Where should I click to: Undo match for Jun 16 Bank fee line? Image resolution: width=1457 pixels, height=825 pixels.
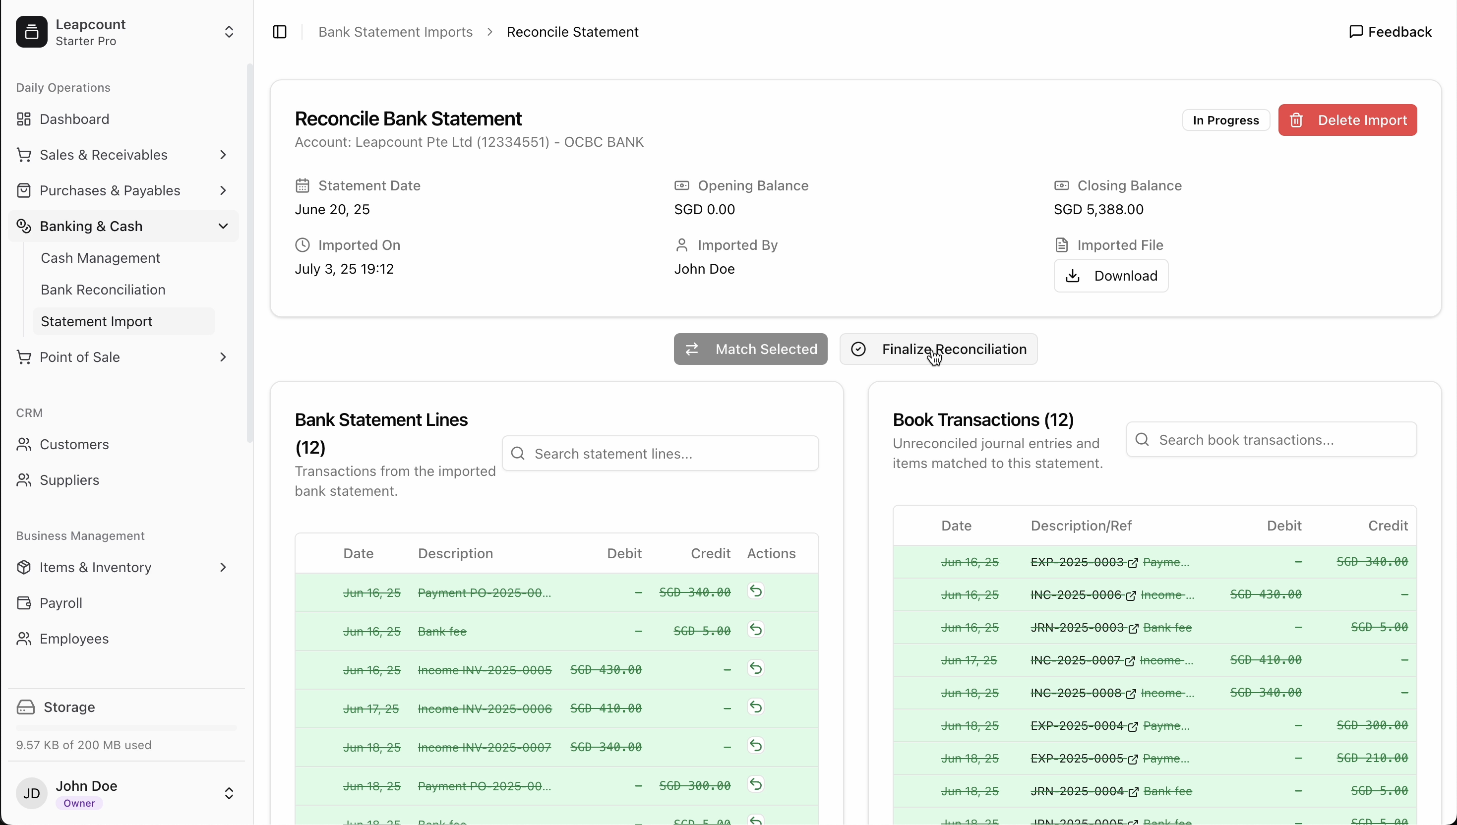tap(755, 630)
